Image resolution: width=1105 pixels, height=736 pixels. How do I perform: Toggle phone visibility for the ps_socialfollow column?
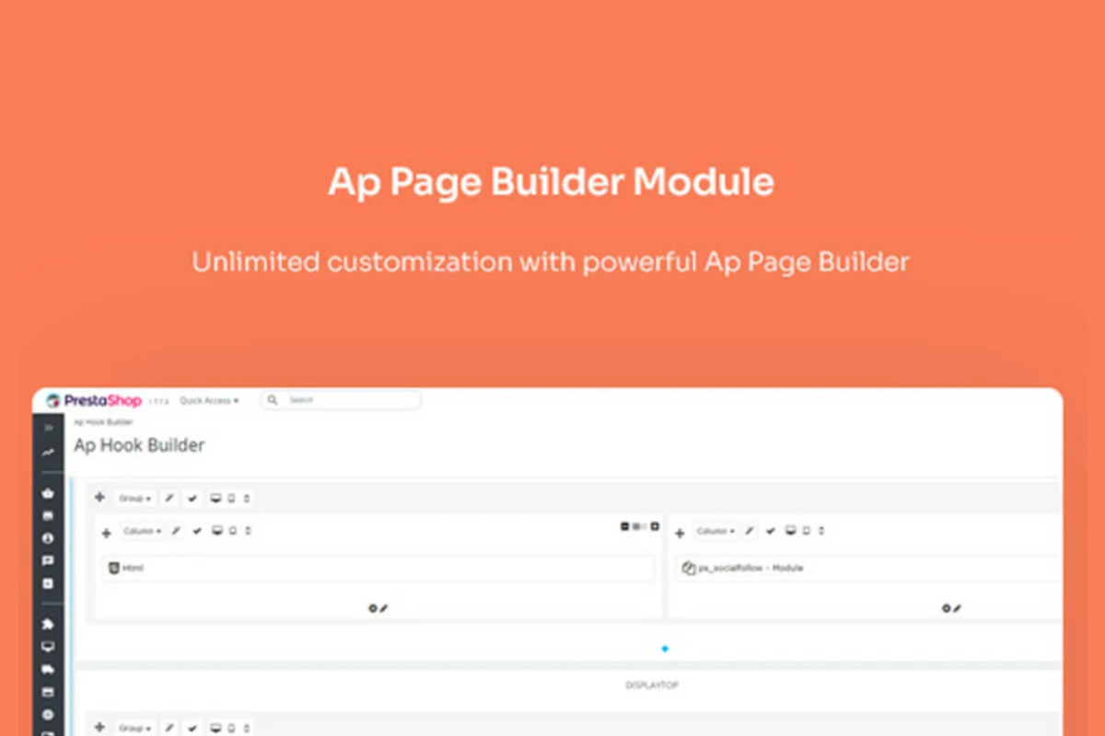821,531
